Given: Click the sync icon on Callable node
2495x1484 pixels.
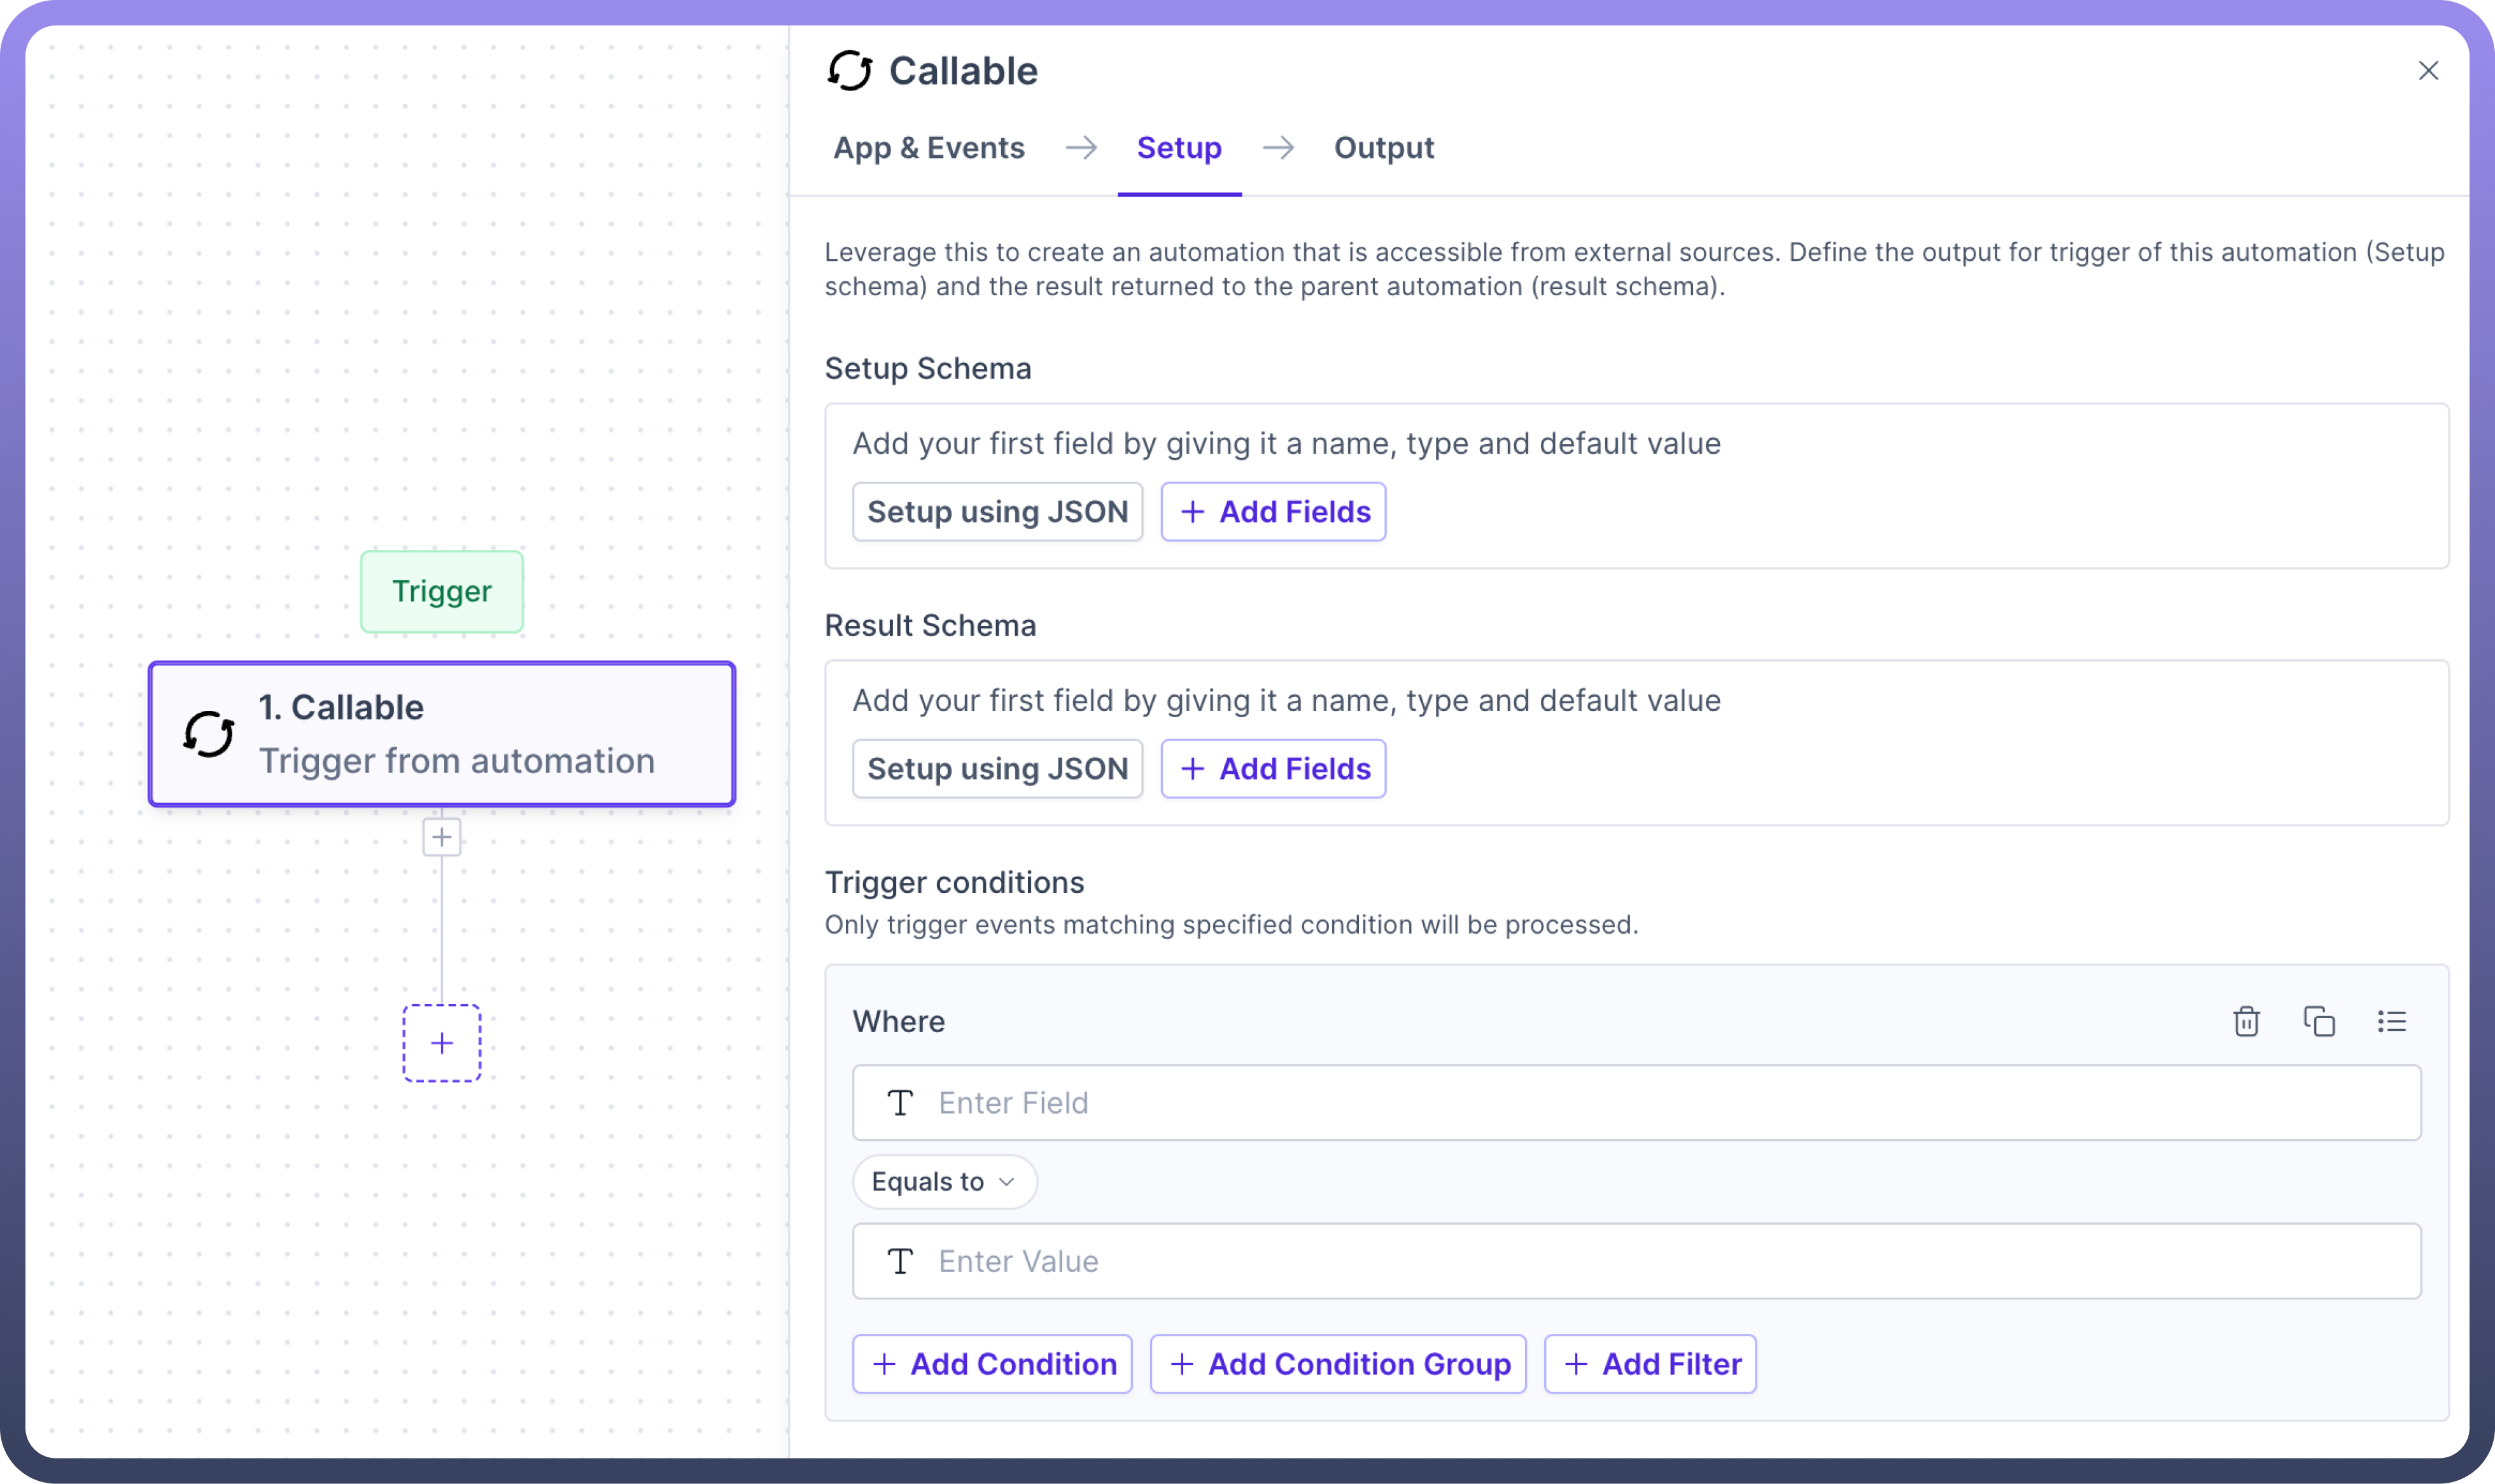Looking at the screenshot, I should [209, 734].
